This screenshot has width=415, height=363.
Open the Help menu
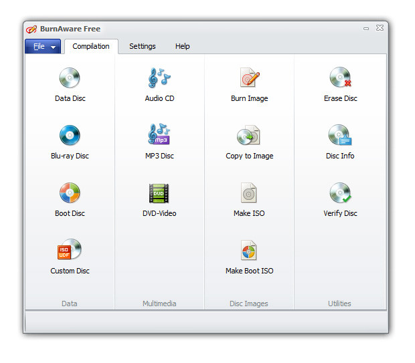[182, 47]
